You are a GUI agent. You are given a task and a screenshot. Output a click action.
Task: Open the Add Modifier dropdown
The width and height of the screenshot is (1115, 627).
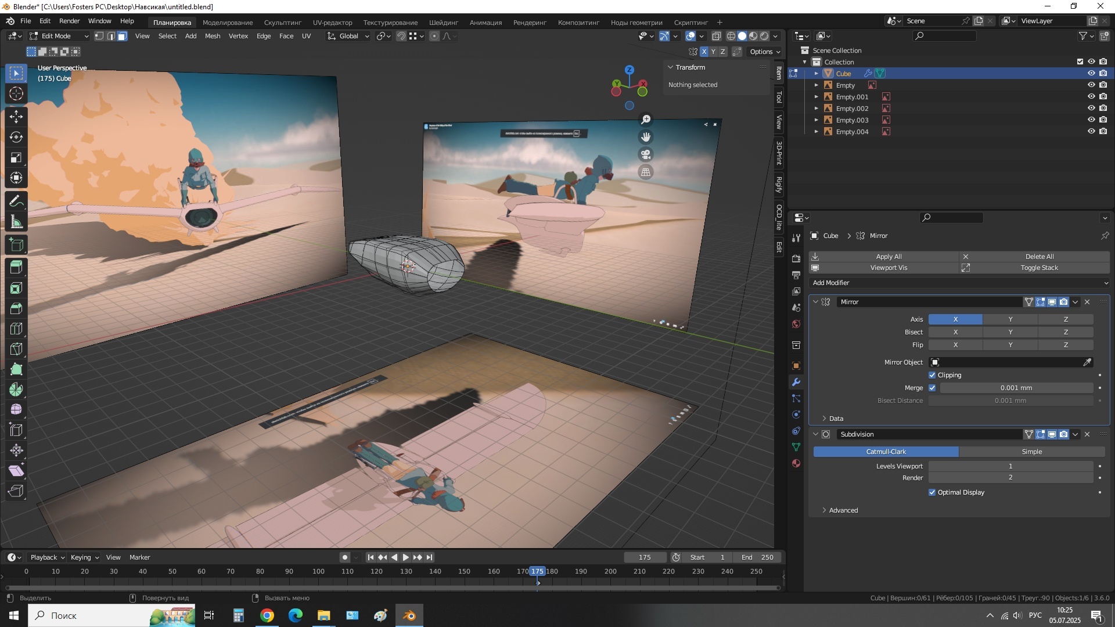[x=958, y=283]
